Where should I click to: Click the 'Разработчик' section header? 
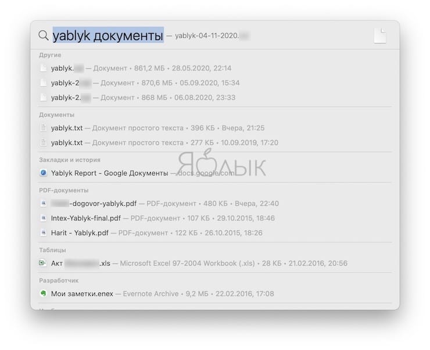[x=59, y=281]
